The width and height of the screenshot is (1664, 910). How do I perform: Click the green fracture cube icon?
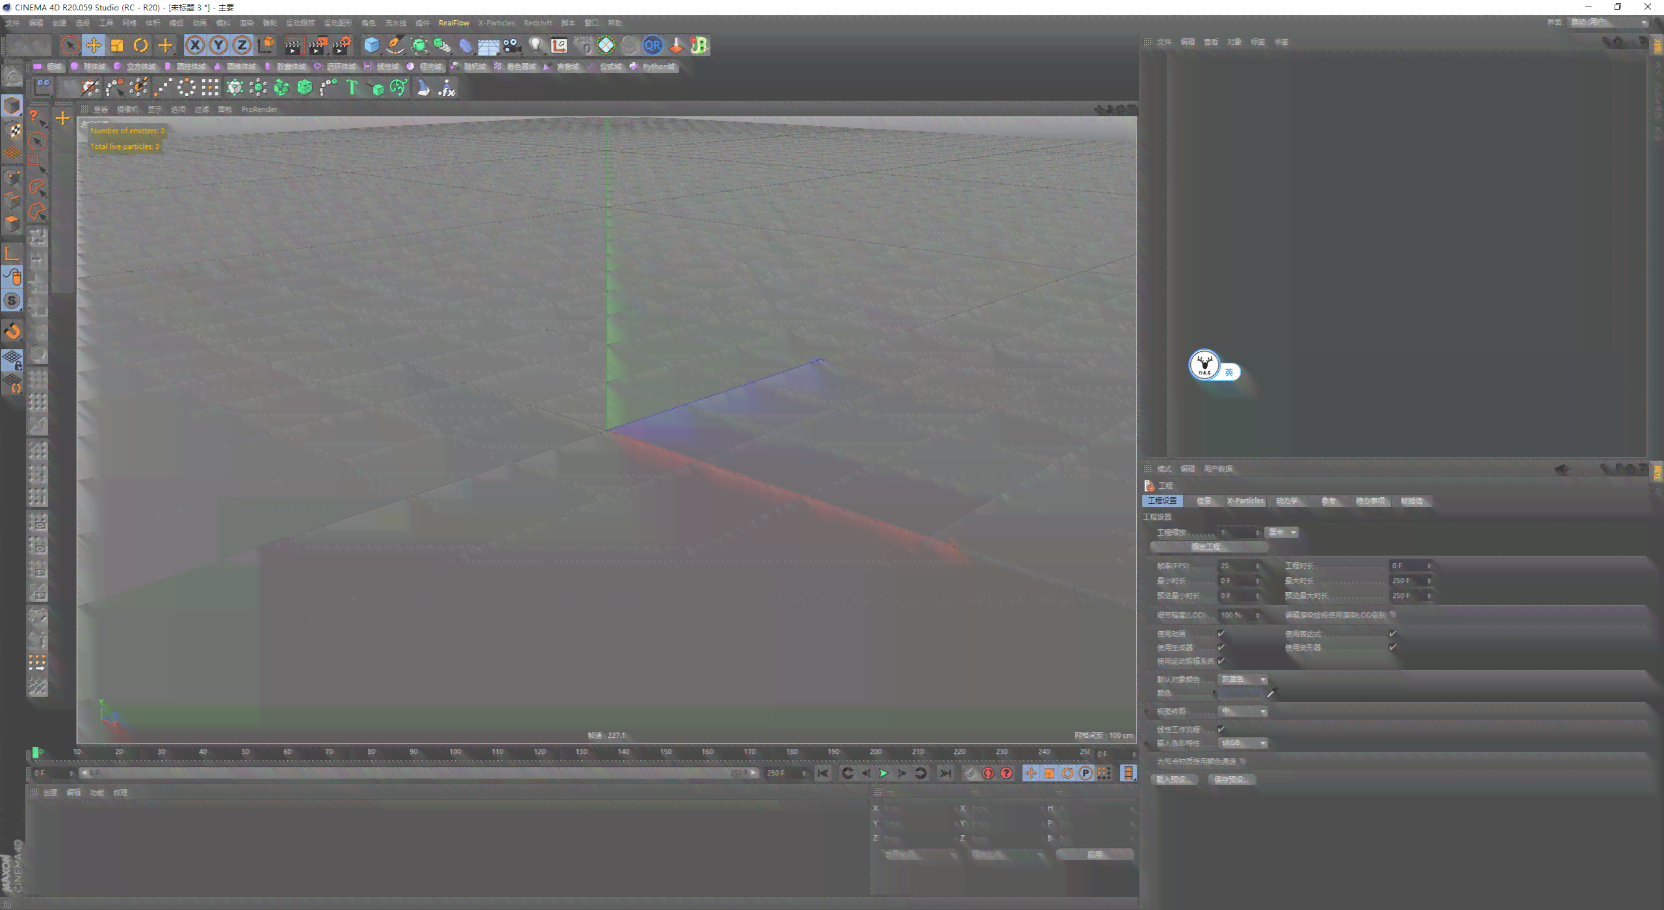(x=305, y=88)
